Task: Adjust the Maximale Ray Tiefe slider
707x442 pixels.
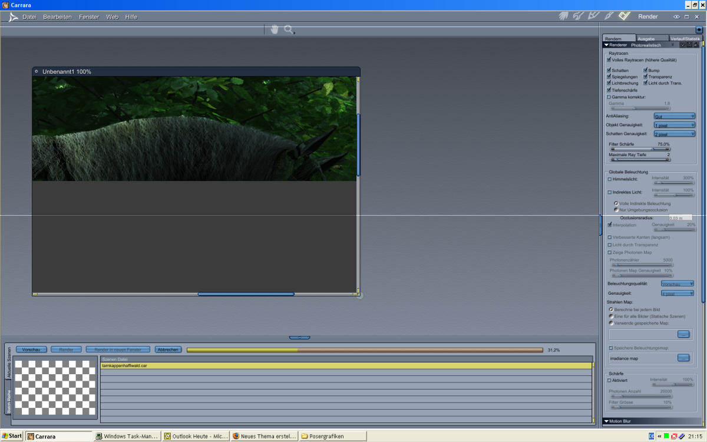Action: coord(640,159)
